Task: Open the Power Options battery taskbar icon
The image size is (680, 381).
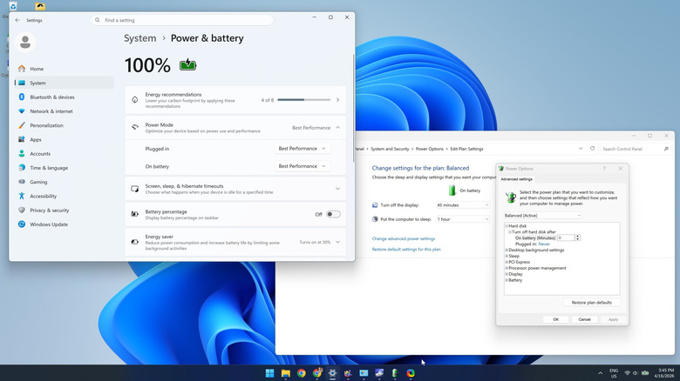Action: 395,373
